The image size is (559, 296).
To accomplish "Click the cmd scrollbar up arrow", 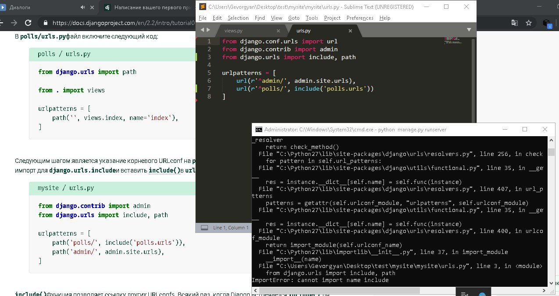I will pos(551,140).
